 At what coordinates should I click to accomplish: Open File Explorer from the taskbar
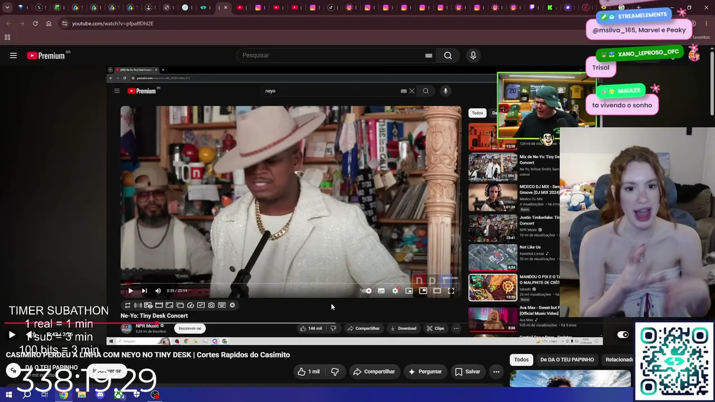pyautogui.click(x=82, y=395)
